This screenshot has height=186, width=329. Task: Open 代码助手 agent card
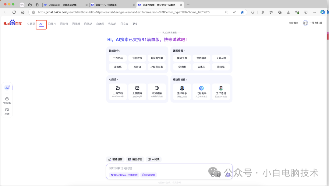(x=201, y=92)
